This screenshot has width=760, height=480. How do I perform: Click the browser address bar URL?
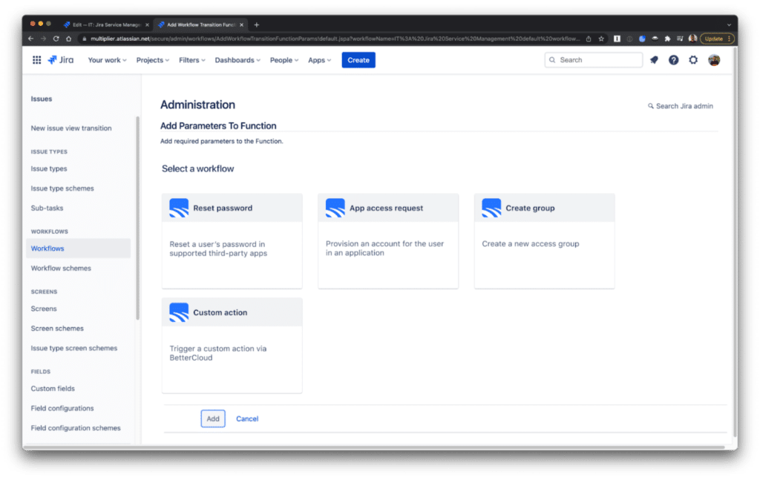335,39
